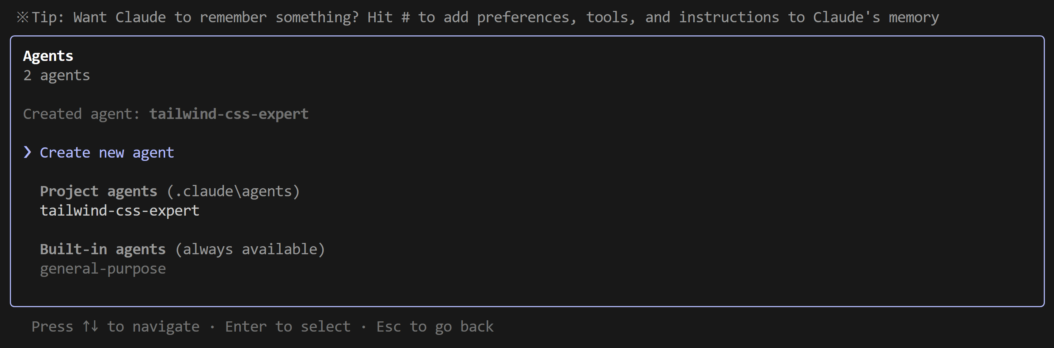This screenshot has width=1054, height=348.
Task: Click the "2 agents" count text
Action: 56,76
